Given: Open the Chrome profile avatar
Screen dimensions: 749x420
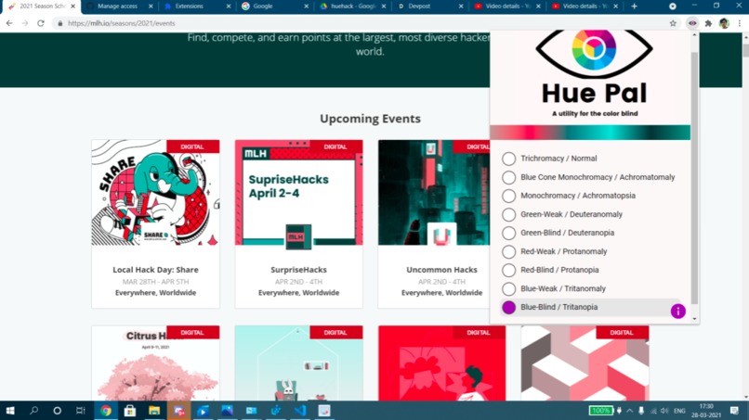Looking at the screenshot, I should [724, 23].
